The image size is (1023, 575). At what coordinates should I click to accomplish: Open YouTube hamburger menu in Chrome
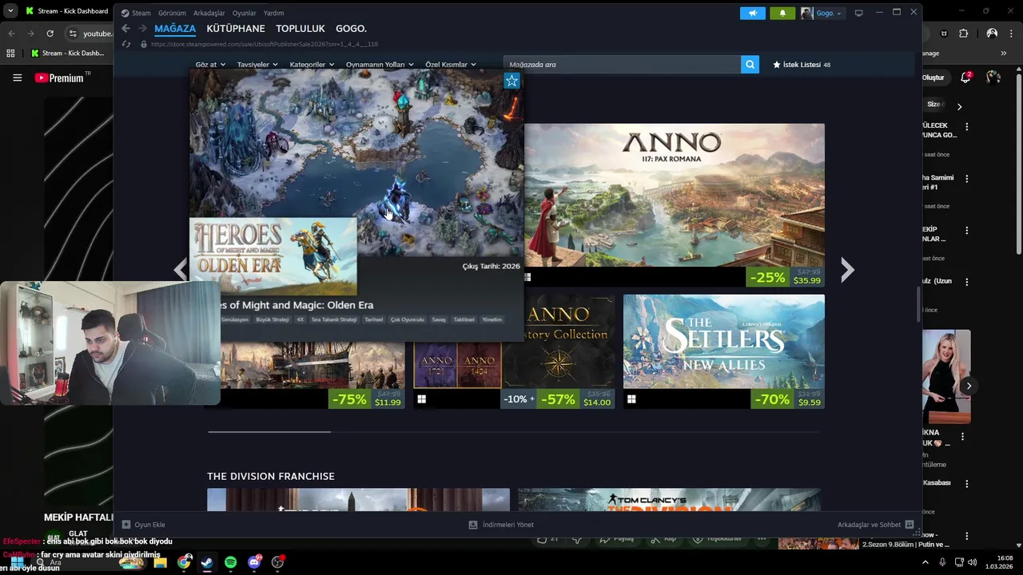17,77
